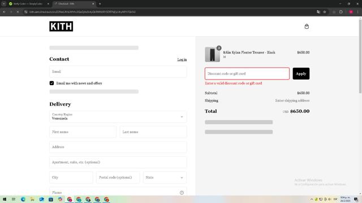Open Task View on the taskbar
The height and width of the screenshot is (203, 362).
coord(14,199)
